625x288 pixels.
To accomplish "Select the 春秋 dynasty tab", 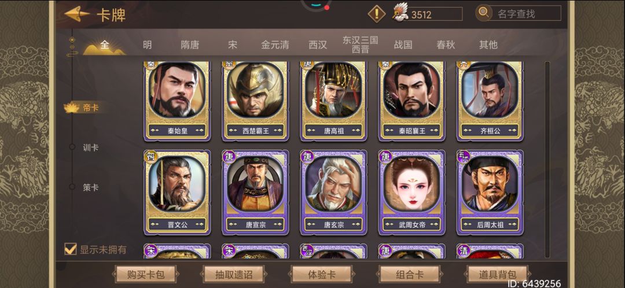I will (446, 45).
